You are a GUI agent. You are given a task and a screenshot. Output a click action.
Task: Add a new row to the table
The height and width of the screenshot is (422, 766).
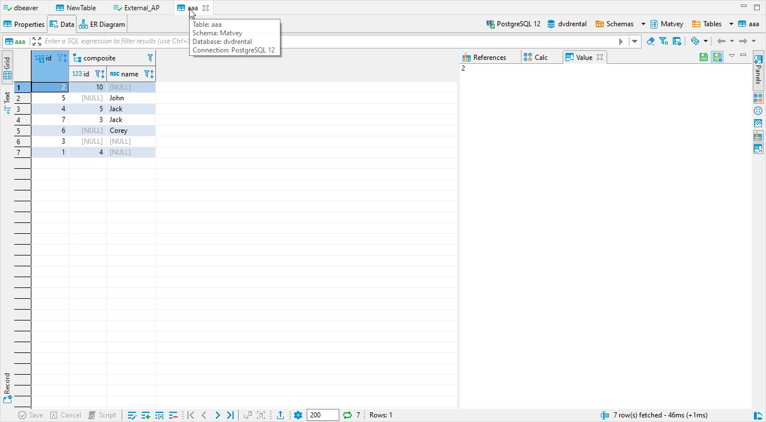coord(146,415)
